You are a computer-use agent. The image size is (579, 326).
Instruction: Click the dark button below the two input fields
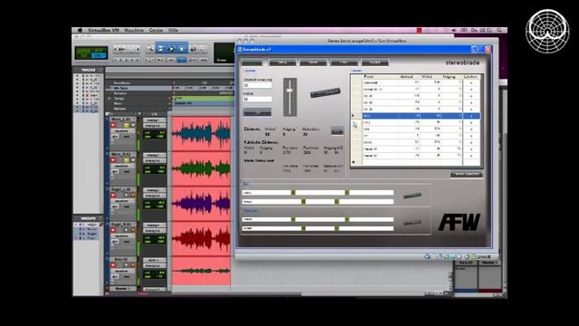tap(257, 112)
